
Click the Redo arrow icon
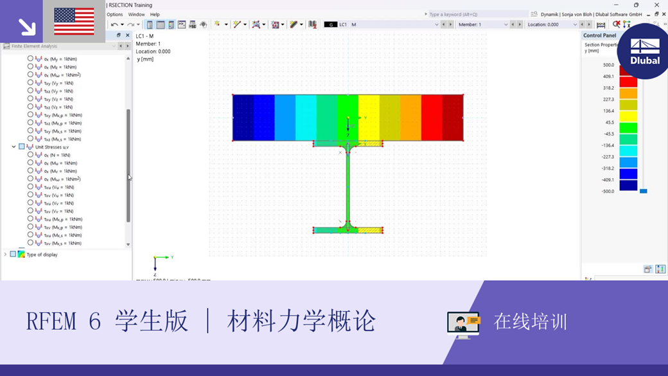130,24
